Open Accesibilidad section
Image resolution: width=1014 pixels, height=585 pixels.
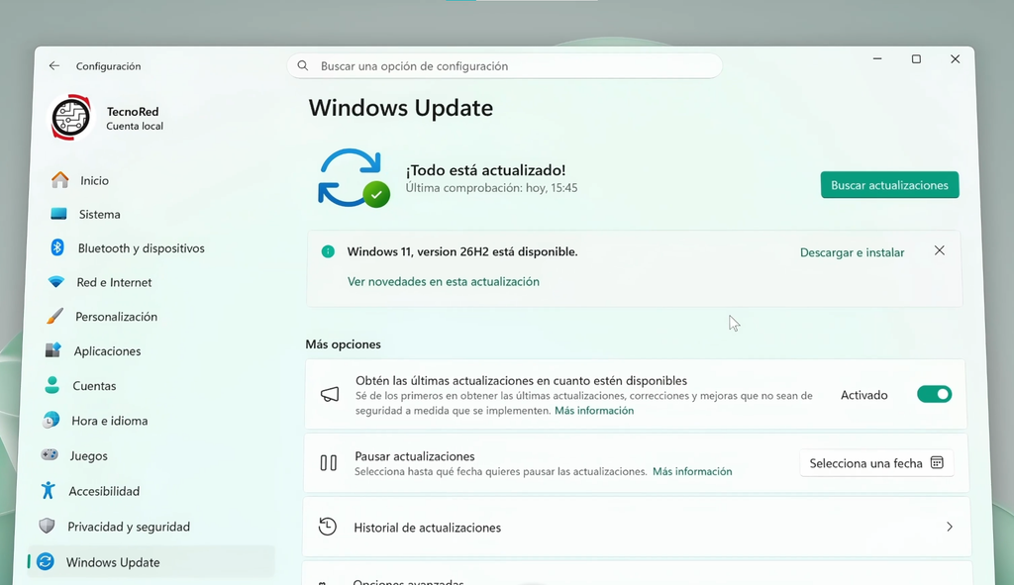(x=104, y=491)
